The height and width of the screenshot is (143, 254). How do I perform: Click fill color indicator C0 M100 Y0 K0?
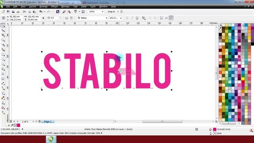(215, 129)
